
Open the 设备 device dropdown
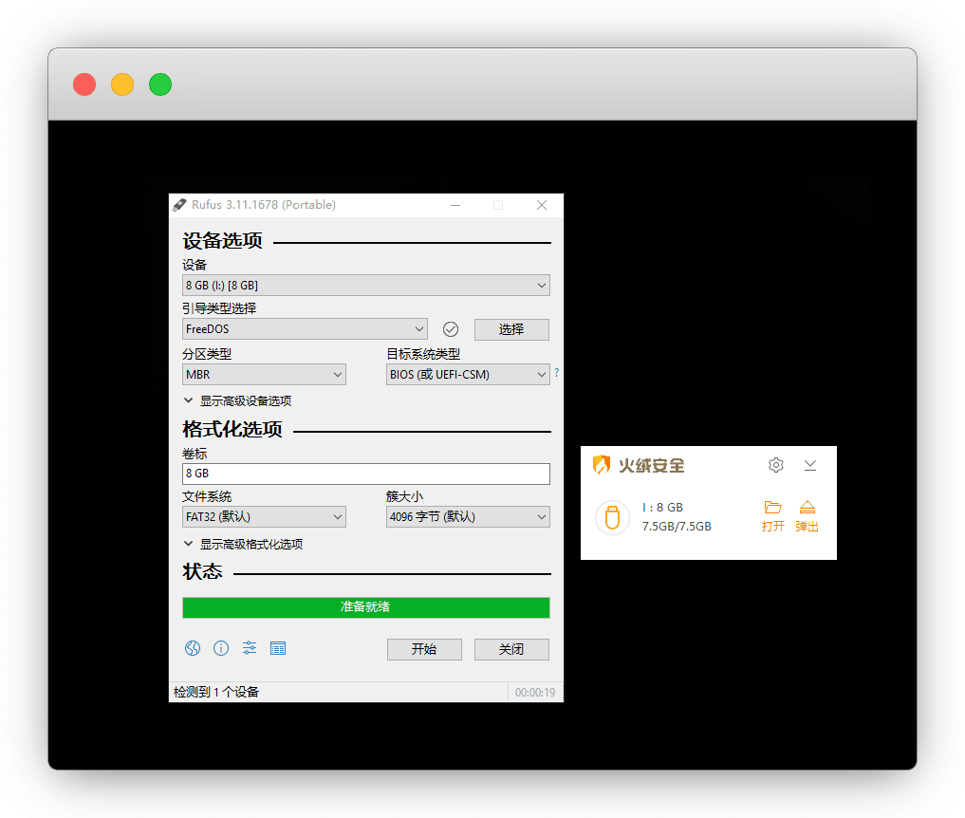point(366,286)
